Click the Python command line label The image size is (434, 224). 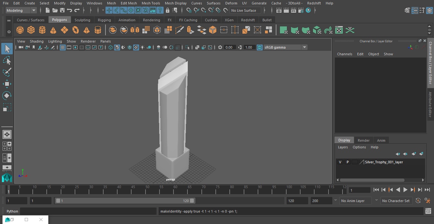tap(12, 211)
